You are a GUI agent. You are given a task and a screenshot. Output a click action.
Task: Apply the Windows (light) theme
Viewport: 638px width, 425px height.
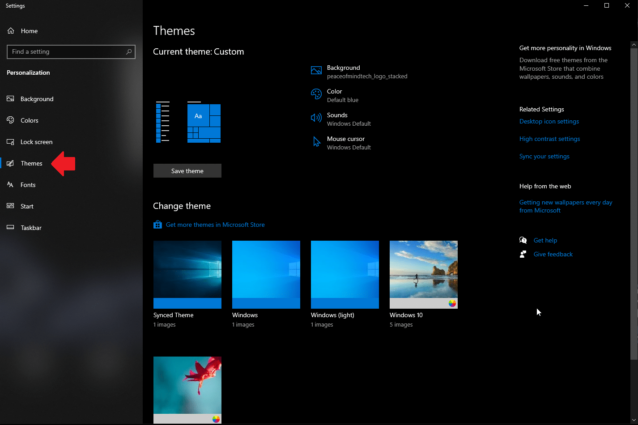coord(345,275)
